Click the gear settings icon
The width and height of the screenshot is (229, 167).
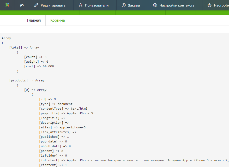209,5
